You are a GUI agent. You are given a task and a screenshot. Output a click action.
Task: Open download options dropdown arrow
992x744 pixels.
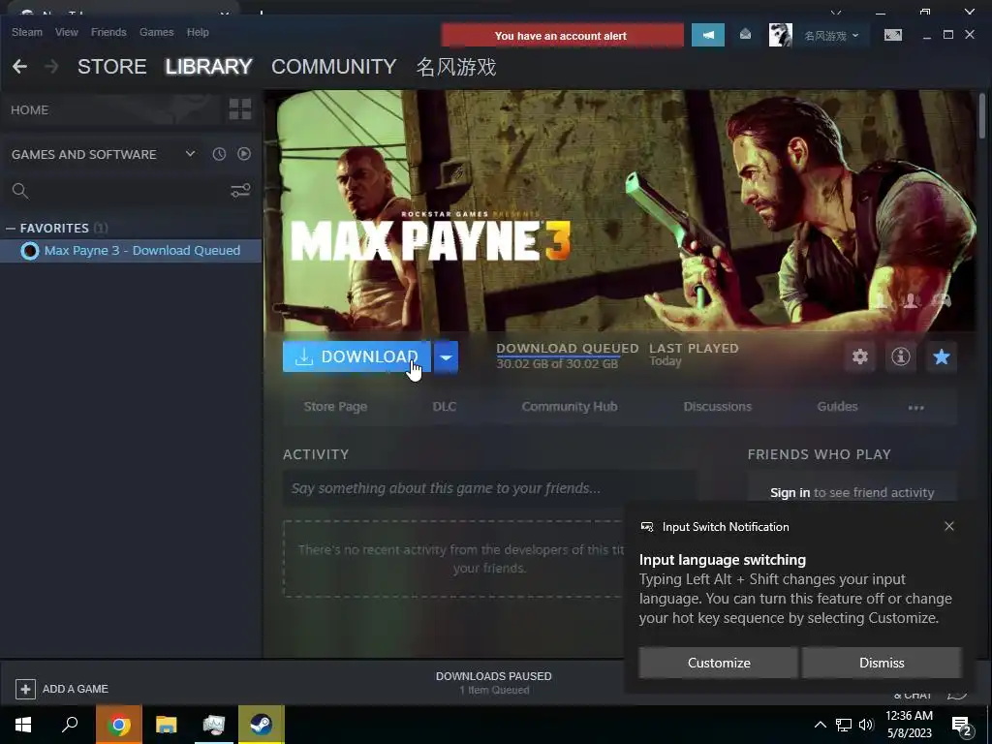(x=446, y=356)
